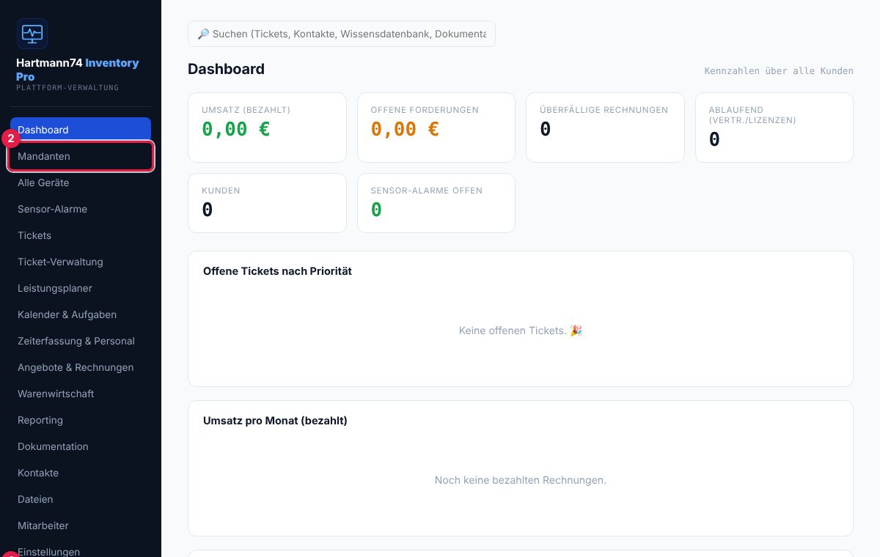Go to Mitarbeiter

tap(81, 525)
